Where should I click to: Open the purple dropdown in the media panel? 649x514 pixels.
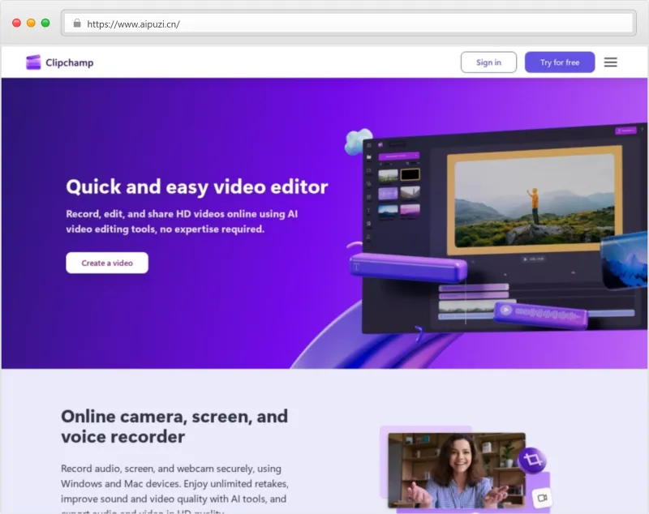click(x=398, y=156)
